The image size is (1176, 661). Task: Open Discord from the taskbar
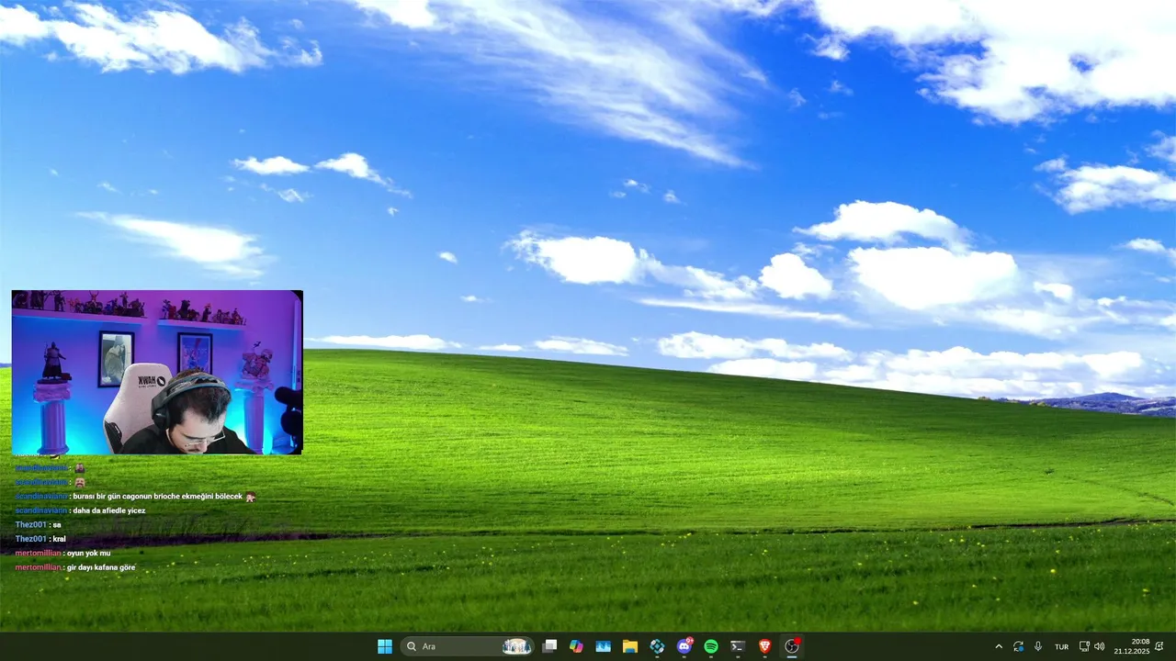point(684,646)
